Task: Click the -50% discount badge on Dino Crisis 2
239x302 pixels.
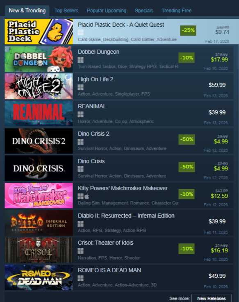Action: [187, 139]
